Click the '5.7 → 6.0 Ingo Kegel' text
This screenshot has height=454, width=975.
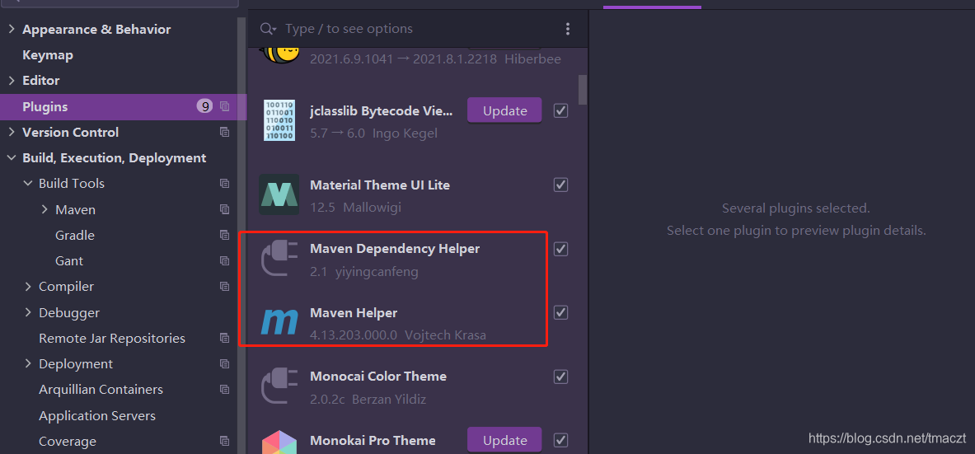(374, 133)
